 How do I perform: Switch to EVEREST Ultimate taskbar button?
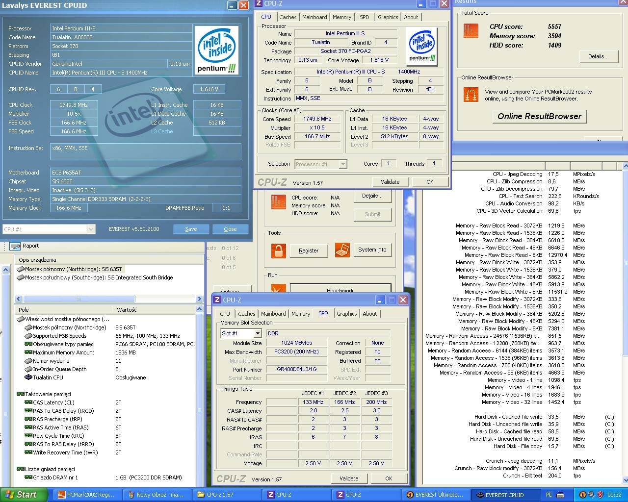[435, 495]
